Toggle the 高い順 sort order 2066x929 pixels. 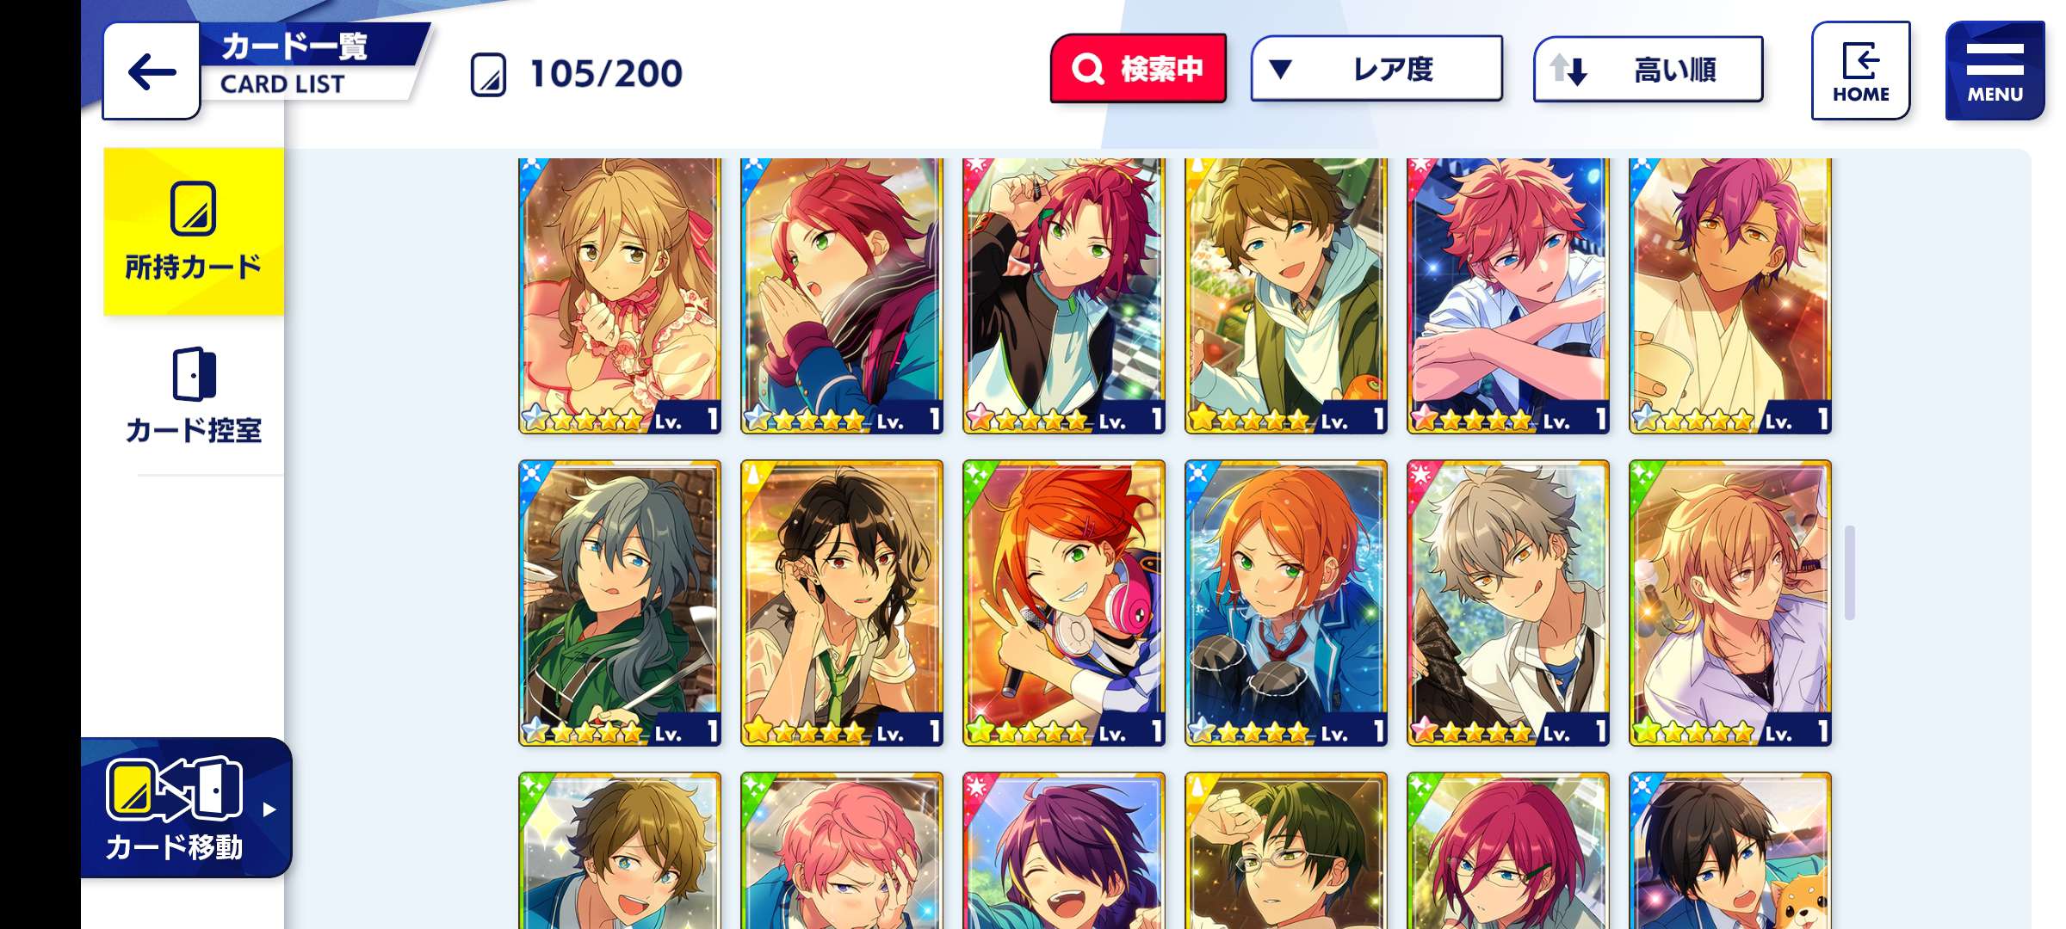(x=1648, y=69)
